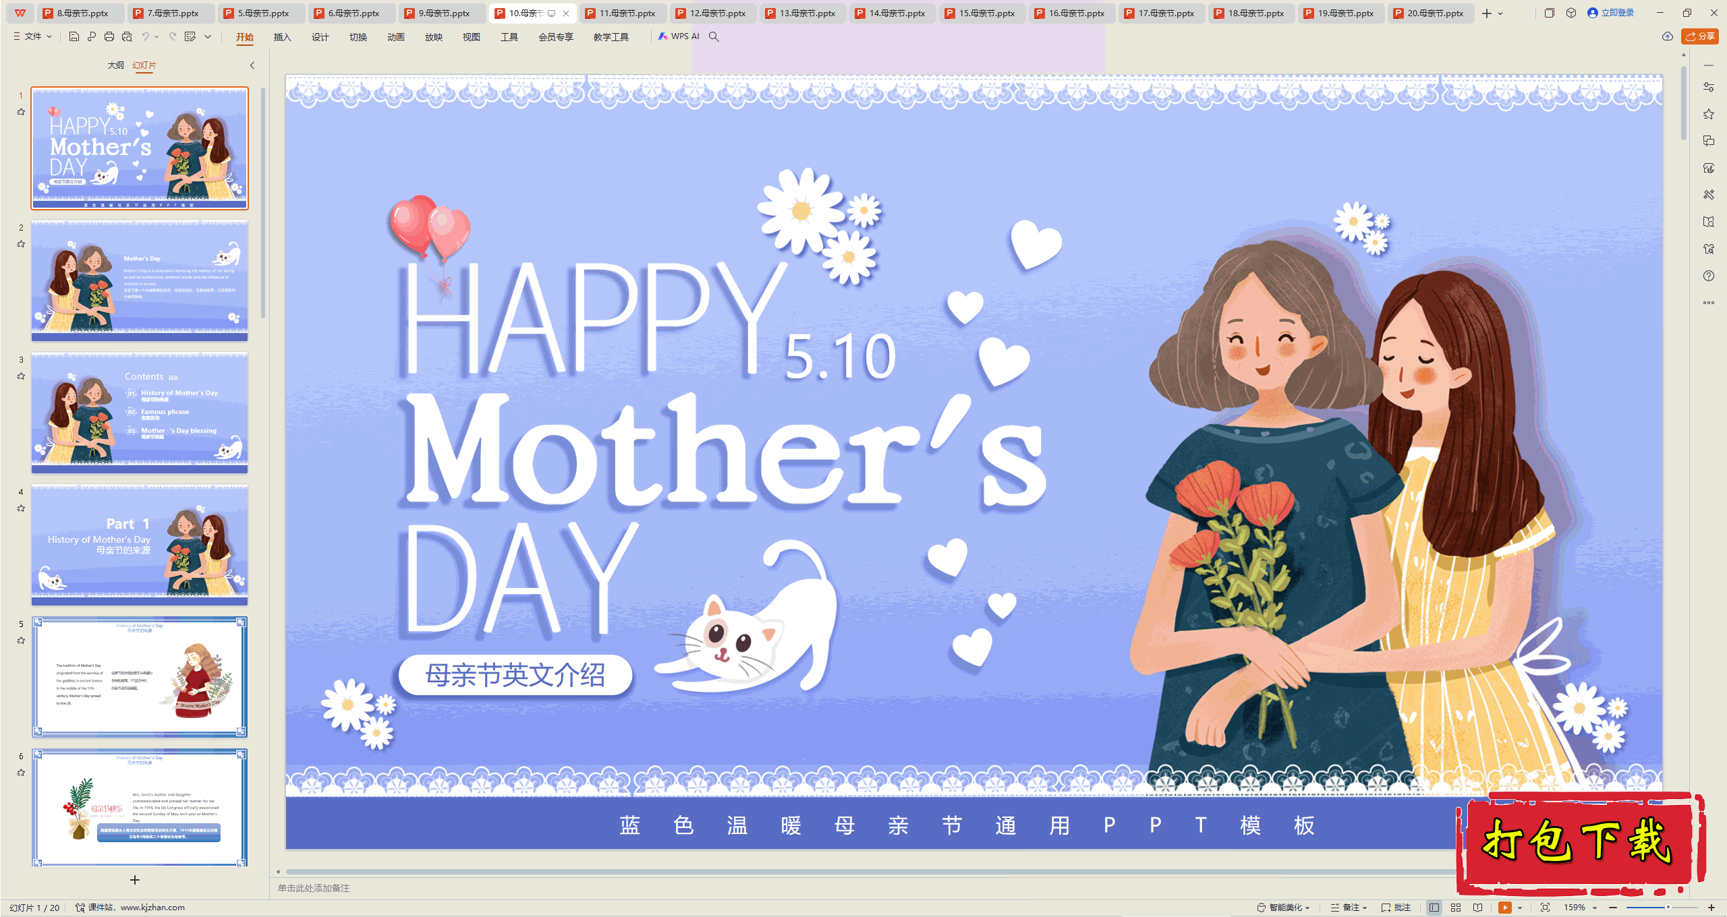Click the design tools icon in right sidebar
The width and height of the screenshot is (1727, 917).
coord(1709,195)
